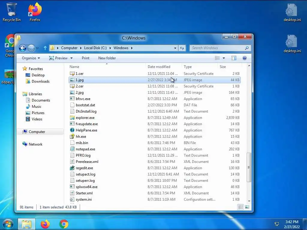Click the bootstat.dat file name

pos(85,105)
